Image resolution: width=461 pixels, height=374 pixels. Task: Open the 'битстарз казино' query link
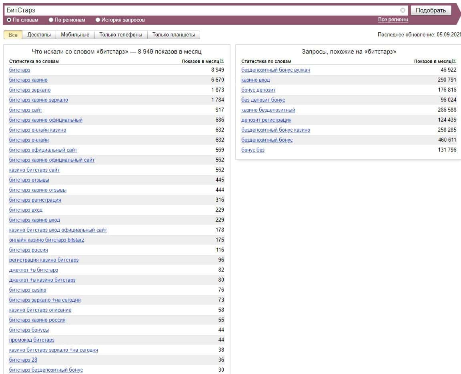(x=28, y=80)
